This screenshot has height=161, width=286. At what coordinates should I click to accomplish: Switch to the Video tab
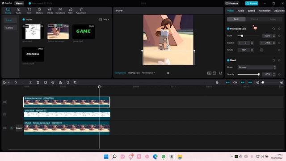click(231, 11)
